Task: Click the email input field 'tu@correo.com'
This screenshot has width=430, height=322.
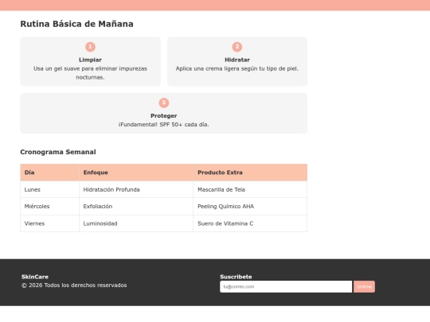Action: tap(286, 286)
